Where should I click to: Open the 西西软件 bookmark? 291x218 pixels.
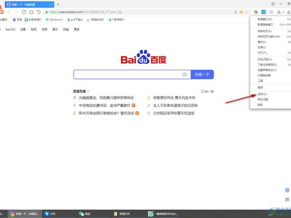[95, 20]
